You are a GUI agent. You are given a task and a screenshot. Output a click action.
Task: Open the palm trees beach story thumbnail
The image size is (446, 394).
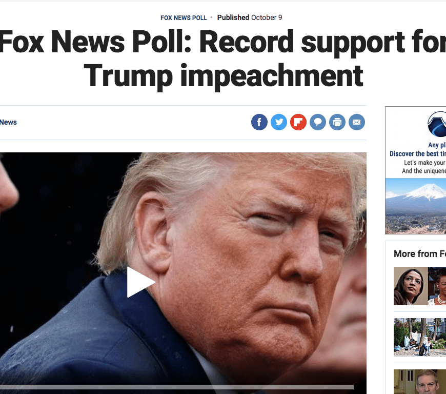point(420,337)
